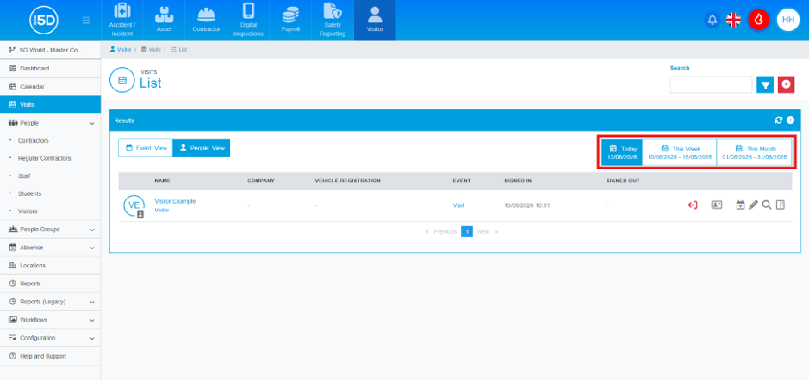This screenshot has width=809, height=380.
Task: Open SG World - Master Co... company selector
Action: (50, 50)
